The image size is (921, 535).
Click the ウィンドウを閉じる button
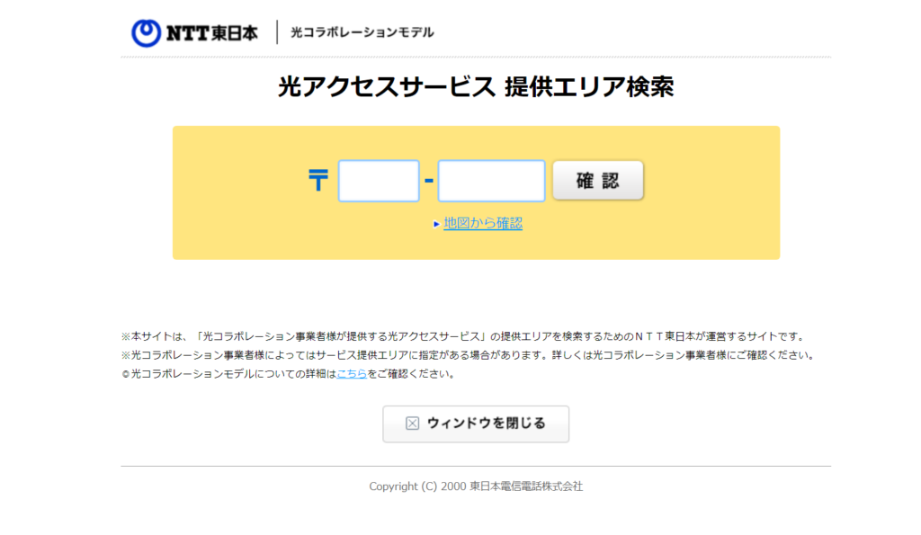(476, 424)
